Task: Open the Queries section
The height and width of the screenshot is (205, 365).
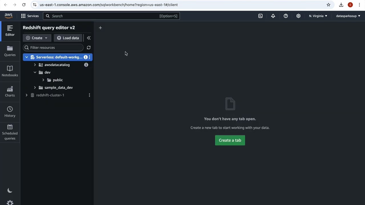Action: pos(10,51)
